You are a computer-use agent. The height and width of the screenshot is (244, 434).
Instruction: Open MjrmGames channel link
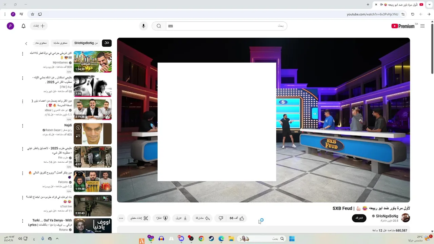pyautogui.click(x=60, y=63)
